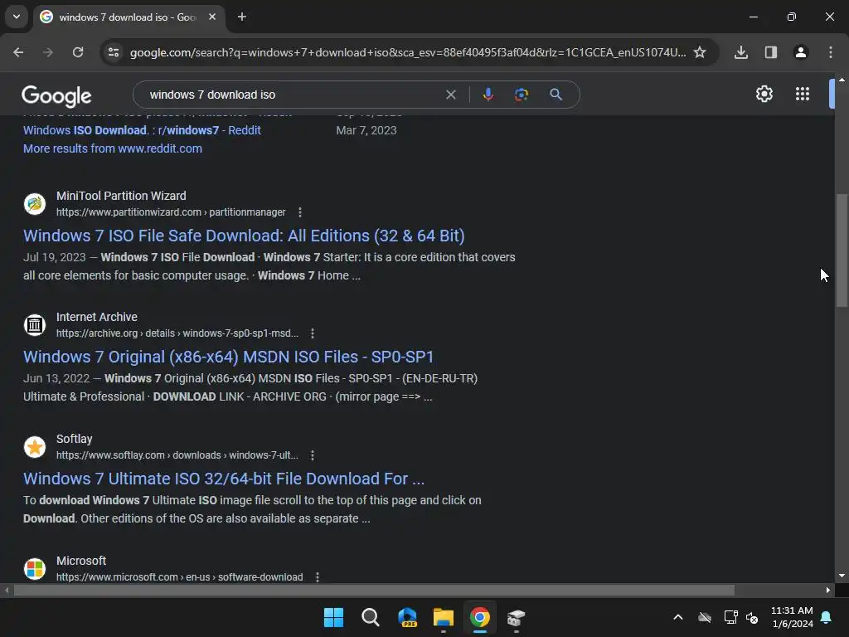Image resolution: width=849 pixels, height=637 pixels.
Task: Click Chrome icon in taskbar
Action: coord(480,617)
